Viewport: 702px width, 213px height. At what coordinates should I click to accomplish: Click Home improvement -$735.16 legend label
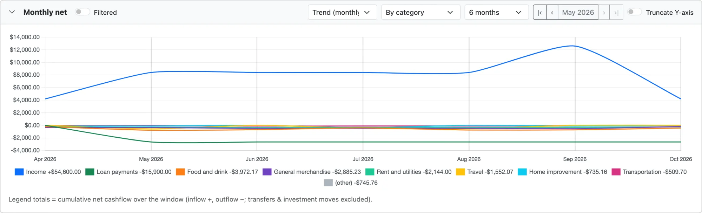click(568, 172)
